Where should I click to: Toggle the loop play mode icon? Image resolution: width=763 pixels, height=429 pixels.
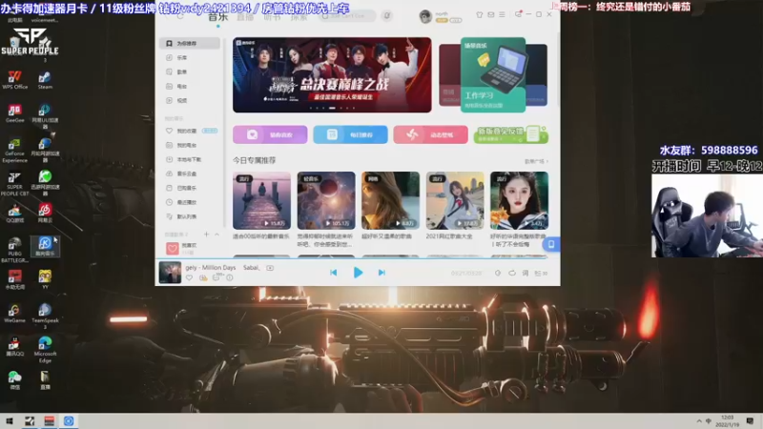(512, 274)
